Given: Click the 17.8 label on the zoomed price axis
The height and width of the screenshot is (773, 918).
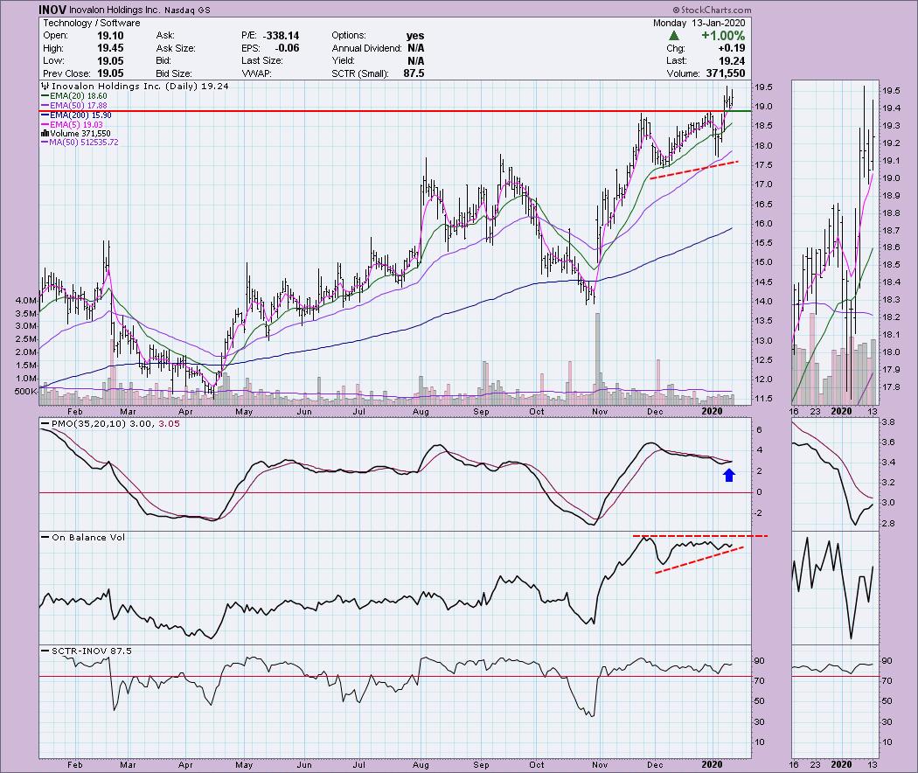Looking at the screenshot, I should [x=891, y=387].
